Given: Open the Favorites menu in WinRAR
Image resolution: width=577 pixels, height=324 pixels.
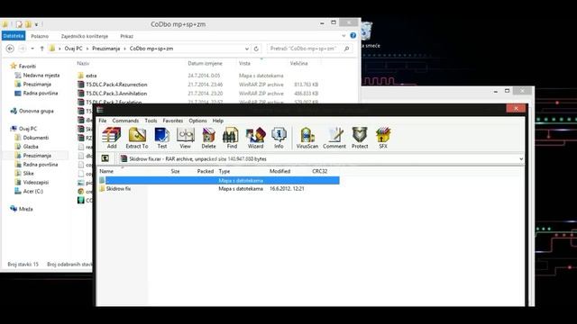Looking at the screenshot, I should [x=172, y=121].
